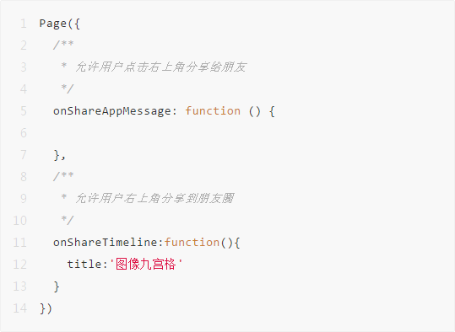Click line number 14 in gutter
This screenshot has width=455, height=332.
pyautogui.click(x=19, y=308)
